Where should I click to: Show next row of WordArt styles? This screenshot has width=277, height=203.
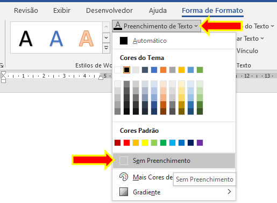[106, 37]
